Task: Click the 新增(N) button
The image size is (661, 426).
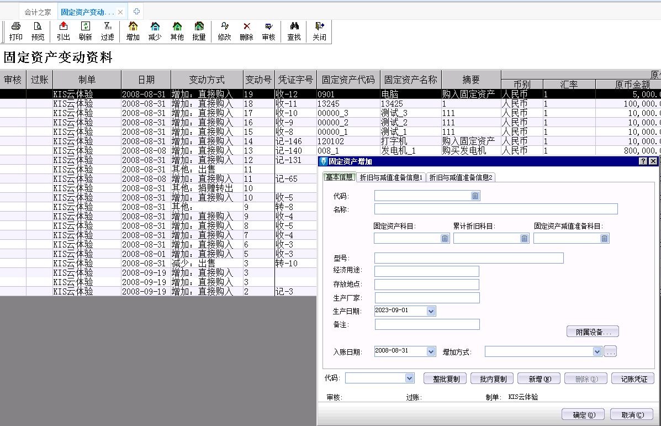Action: (539, 379)
